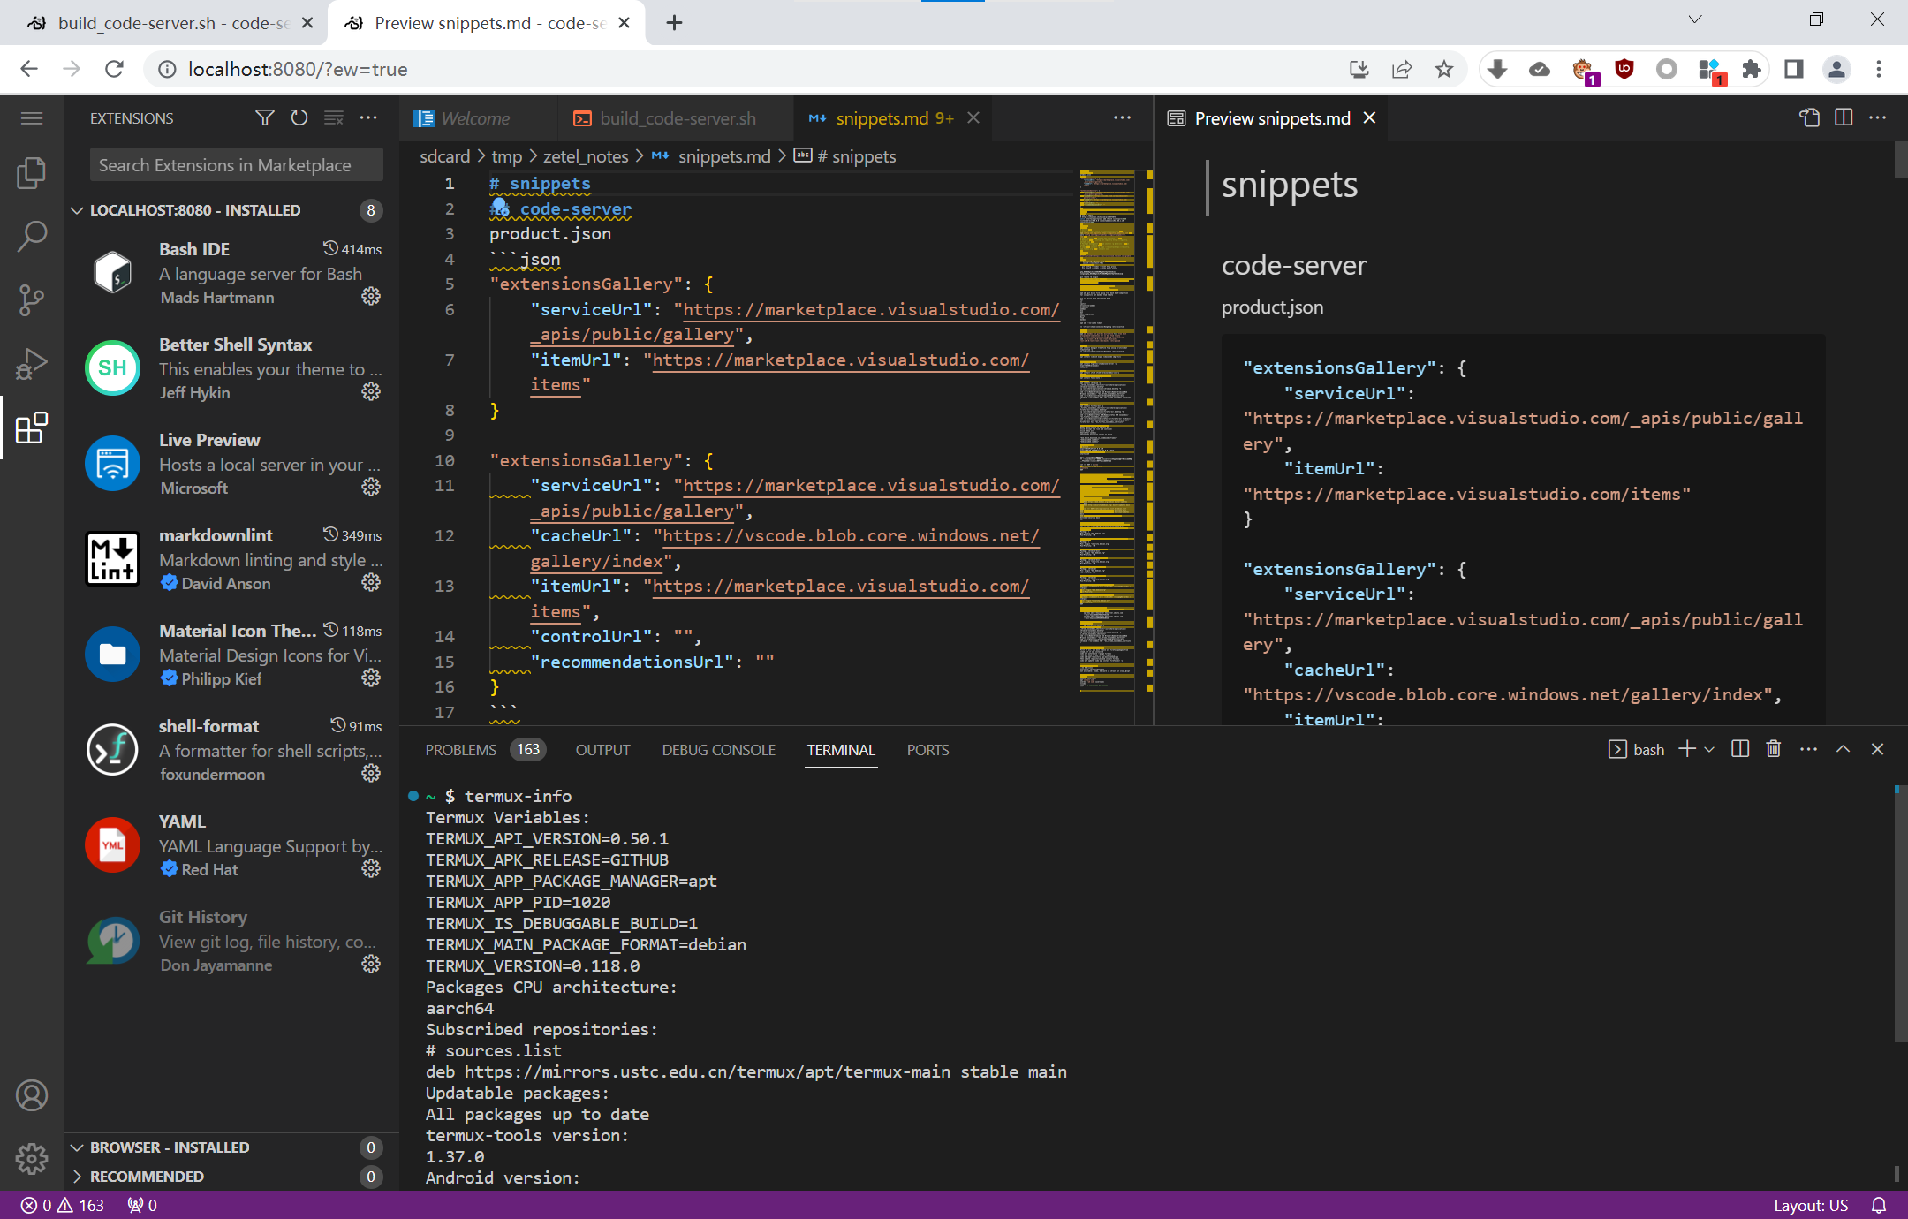Kill the active bash terminal
This screenshot has height=1219, width=1908.
1774,749
